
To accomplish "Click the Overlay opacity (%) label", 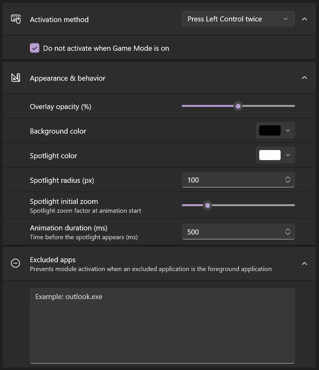I will [x=60, y=107].
